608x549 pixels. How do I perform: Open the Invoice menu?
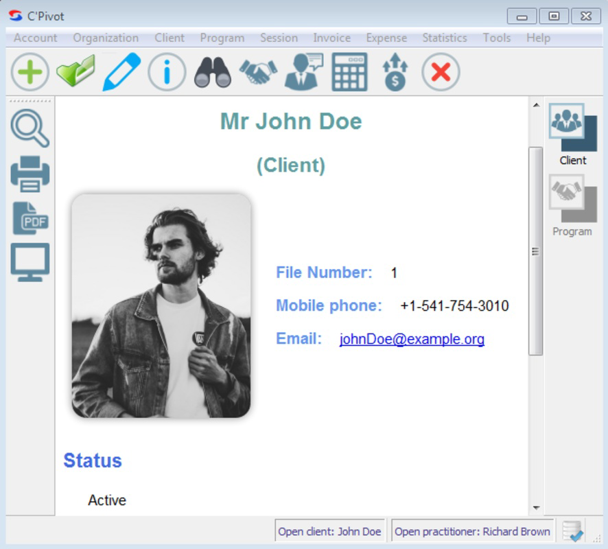click(332, 38)
